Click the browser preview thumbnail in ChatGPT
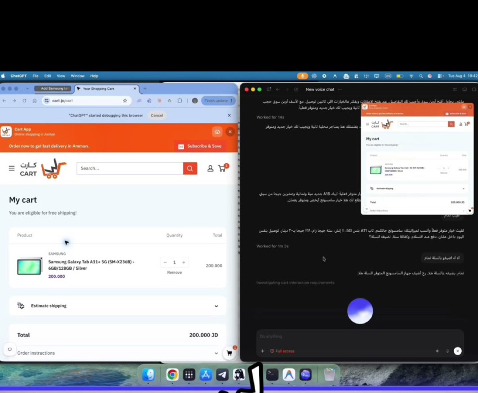478x393 pixels. pos(417,159)
